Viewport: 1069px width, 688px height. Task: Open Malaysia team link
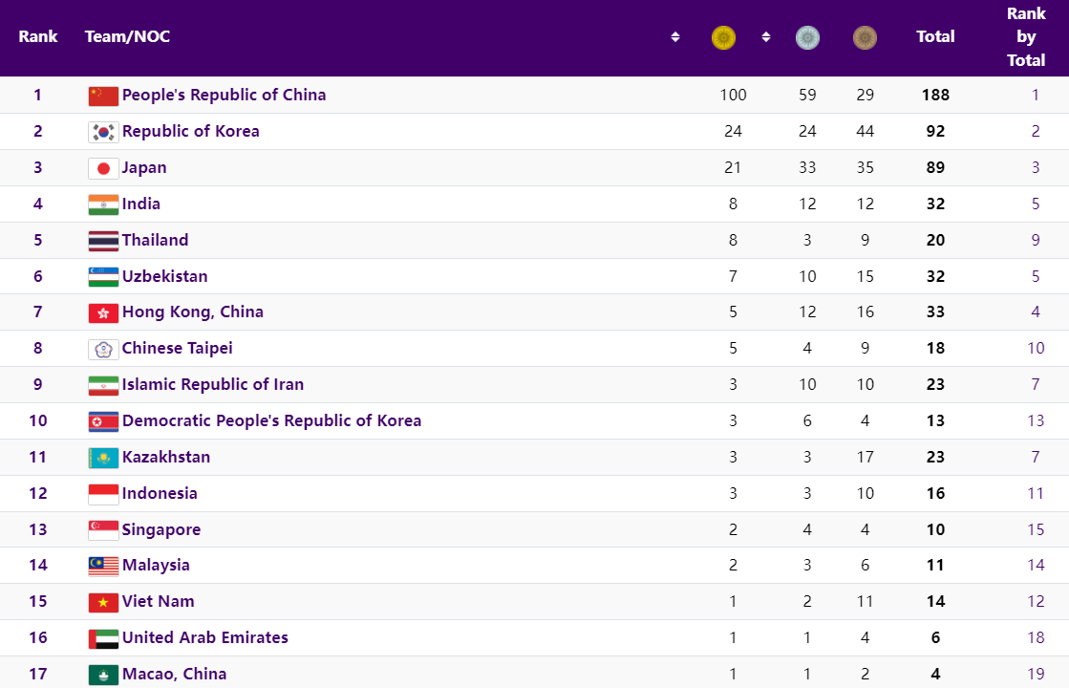tap(156, 566)
